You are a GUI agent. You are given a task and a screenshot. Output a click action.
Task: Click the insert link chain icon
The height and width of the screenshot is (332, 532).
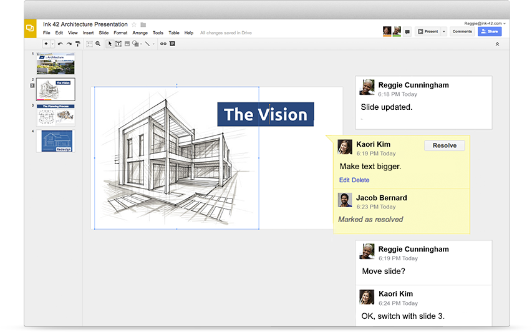click(x=163, y=44)
